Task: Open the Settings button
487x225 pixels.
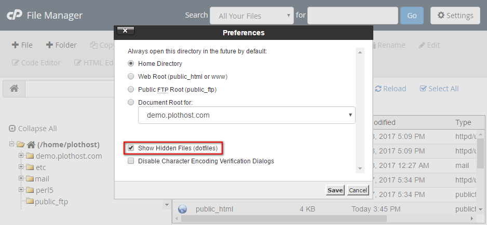Action: pyautogui.click(x=455, y=16)
